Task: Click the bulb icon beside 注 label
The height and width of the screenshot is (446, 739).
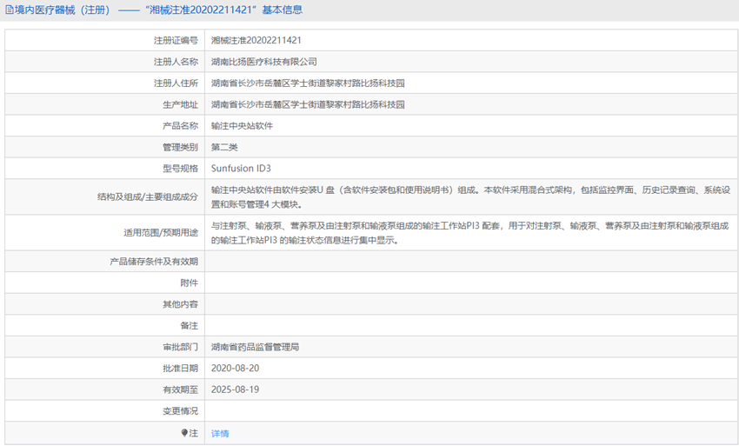Action: tap(184, 433)
